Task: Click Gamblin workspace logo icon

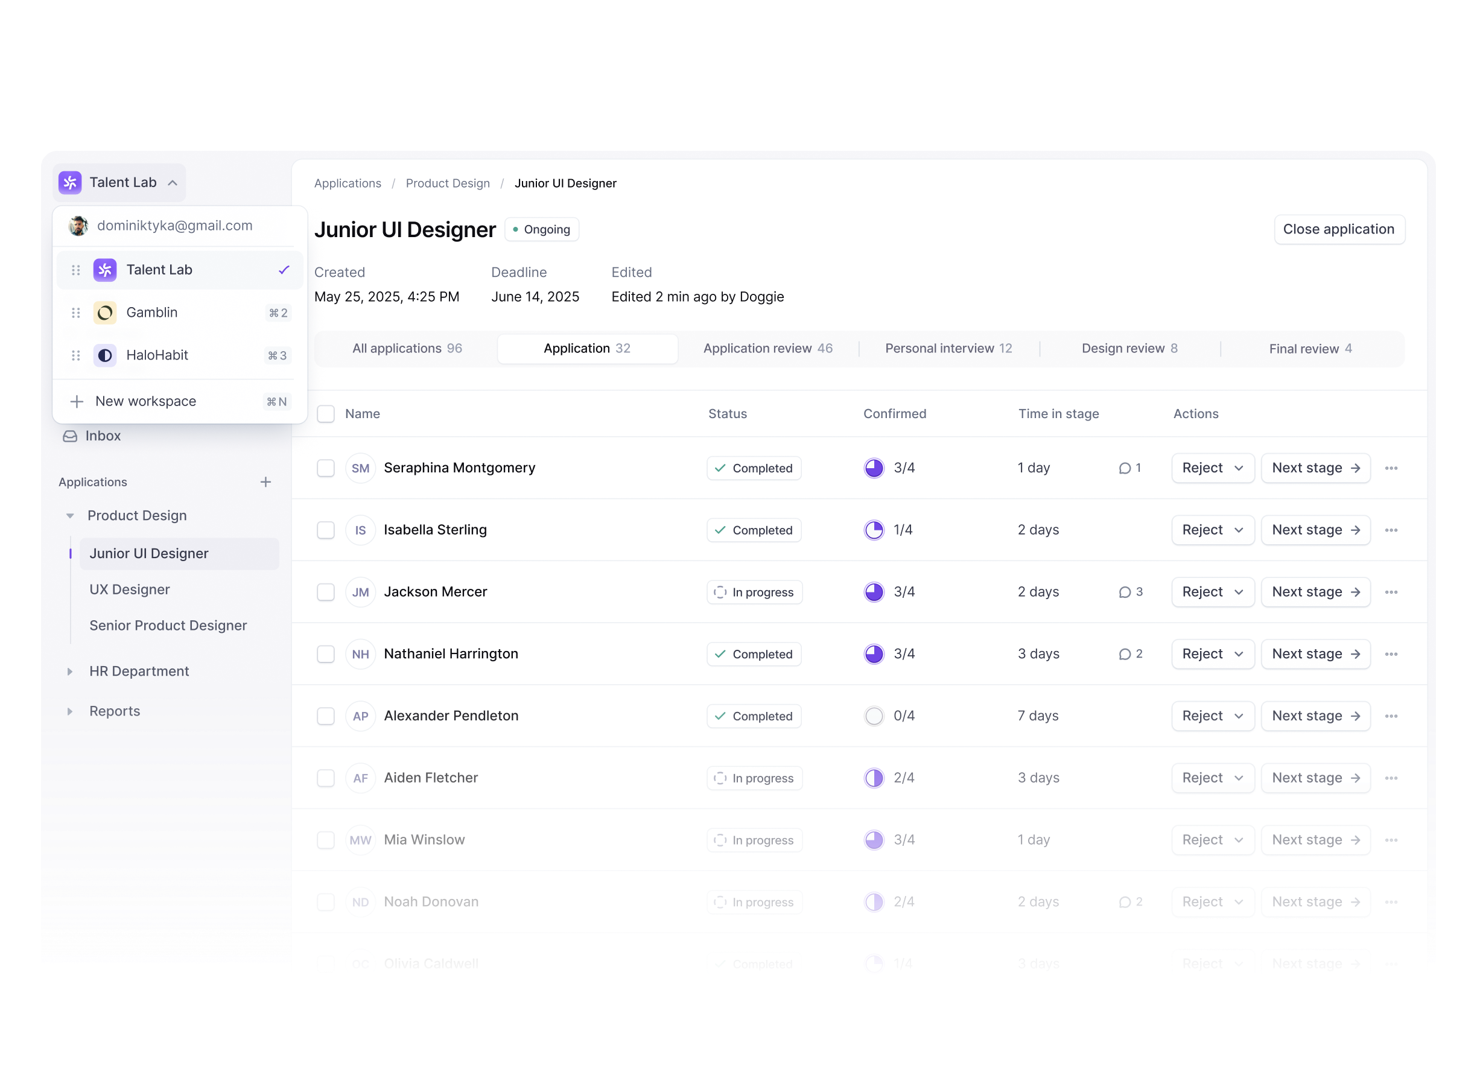Action: 104,313
